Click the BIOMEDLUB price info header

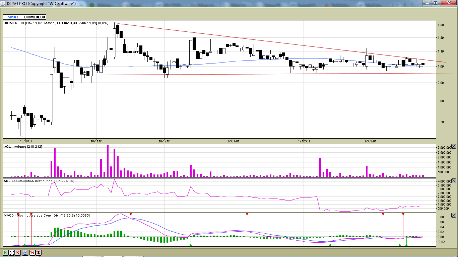[56, 23]
